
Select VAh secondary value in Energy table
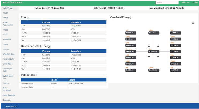(x=76, y=40)
